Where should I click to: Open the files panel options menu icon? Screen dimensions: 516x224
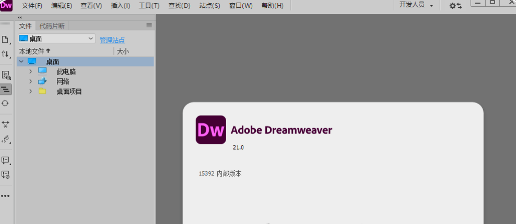(x=149, y=26)
